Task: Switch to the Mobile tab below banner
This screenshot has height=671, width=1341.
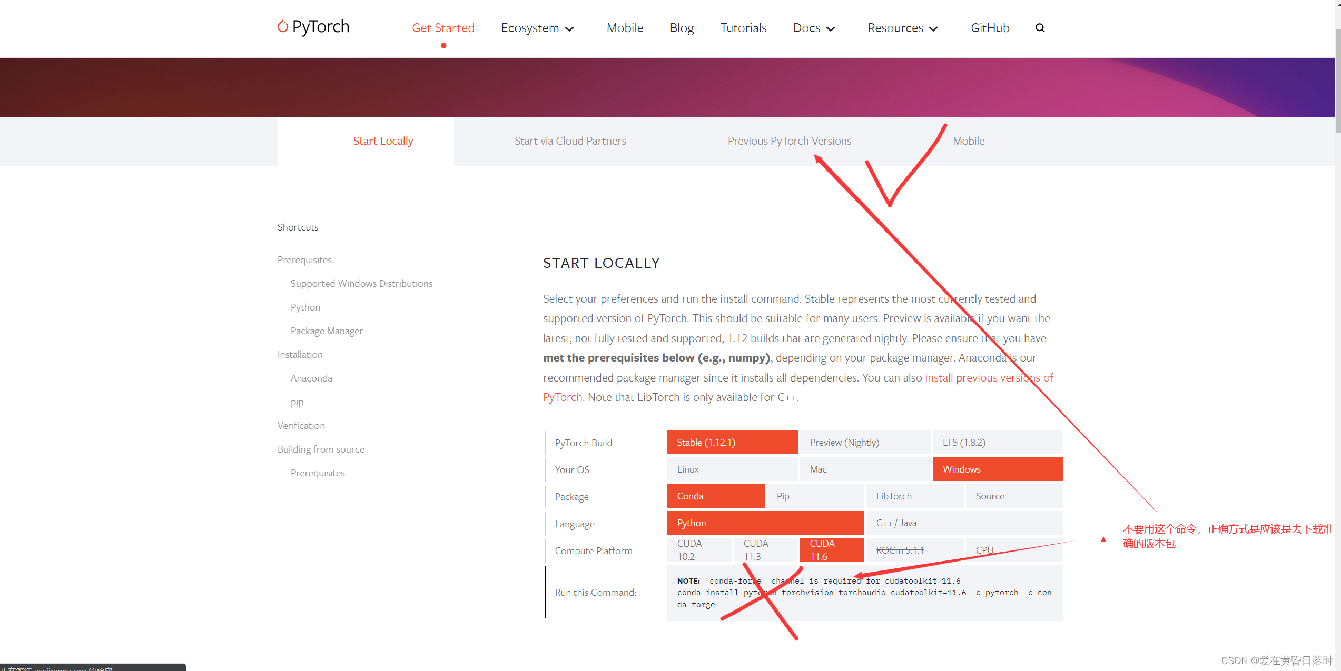Action: 969,141
